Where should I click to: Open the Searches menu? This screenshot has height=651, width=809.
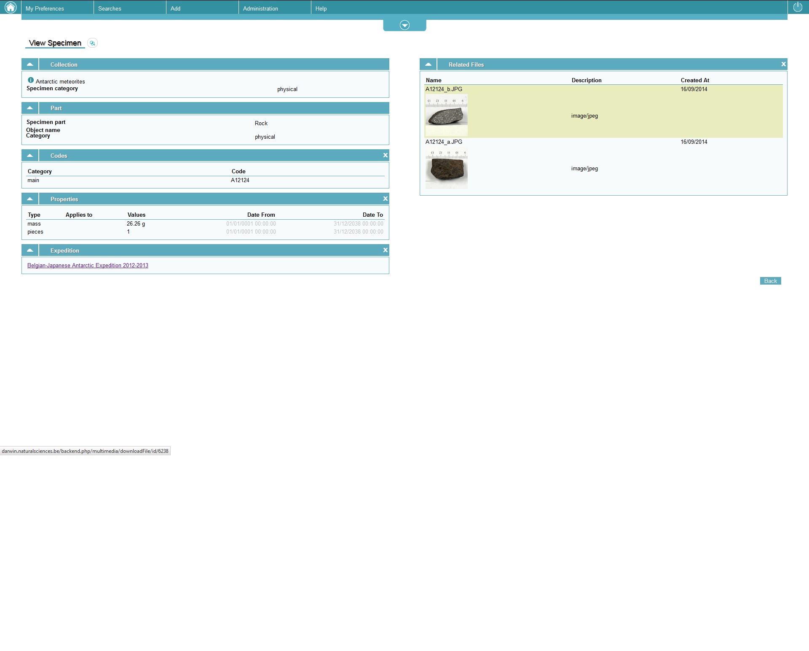point(110,8)
